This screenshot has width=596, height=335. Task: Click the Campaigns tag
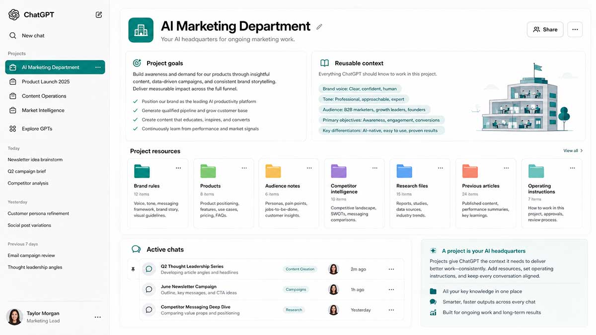(x=296, y=289)
